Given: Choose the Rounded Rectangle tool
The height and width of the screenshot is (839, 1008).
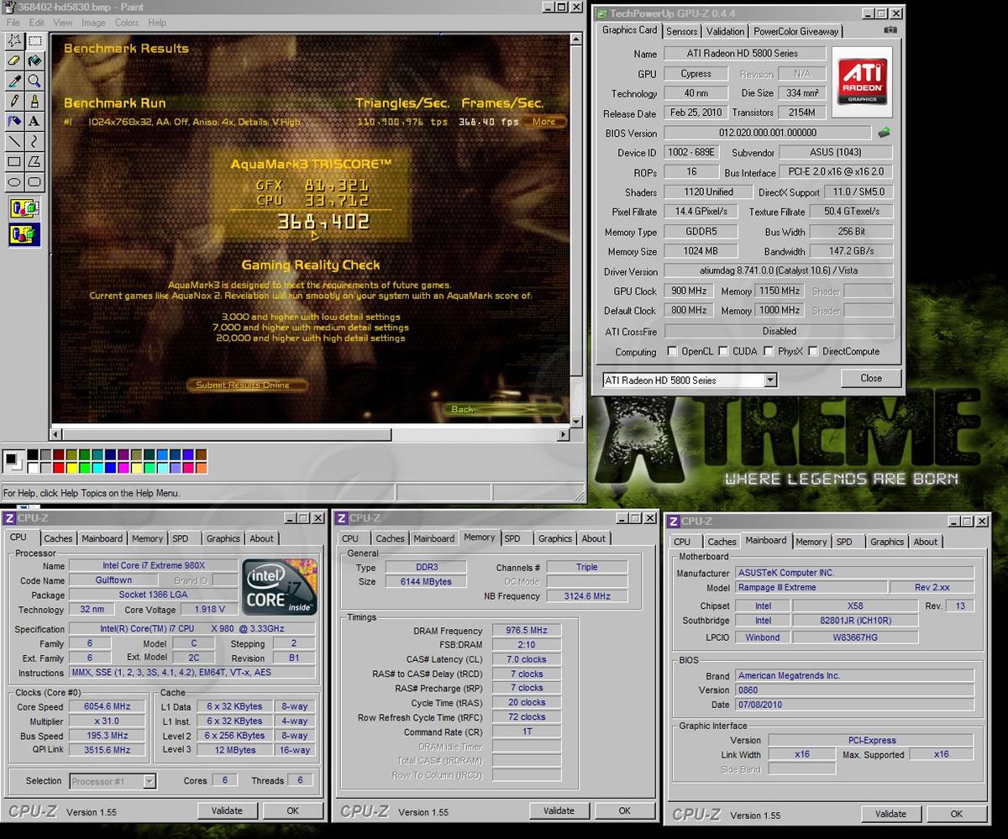Looking at the screenshot, I should (34, 181).
